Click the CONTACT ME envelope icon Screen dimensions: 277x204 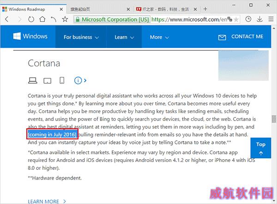(222, 37)
